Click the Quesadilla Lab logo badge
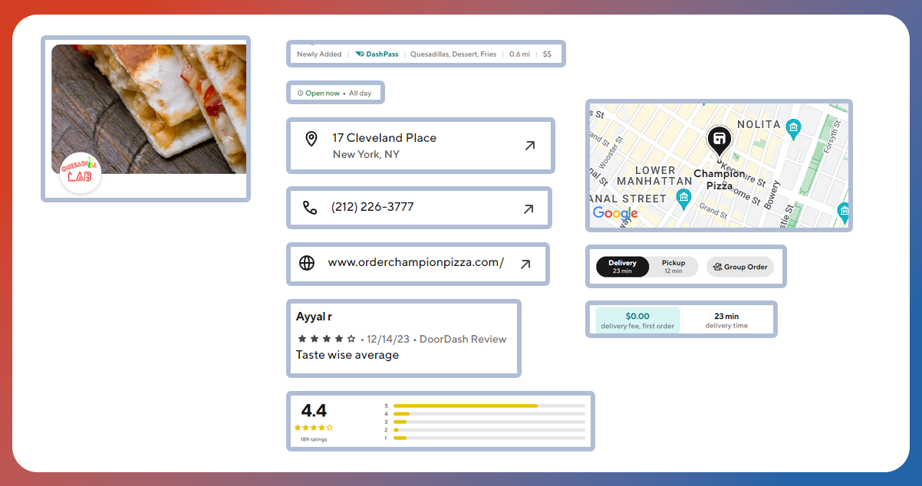The image size is (922, 486). click(x=81, y=173)
